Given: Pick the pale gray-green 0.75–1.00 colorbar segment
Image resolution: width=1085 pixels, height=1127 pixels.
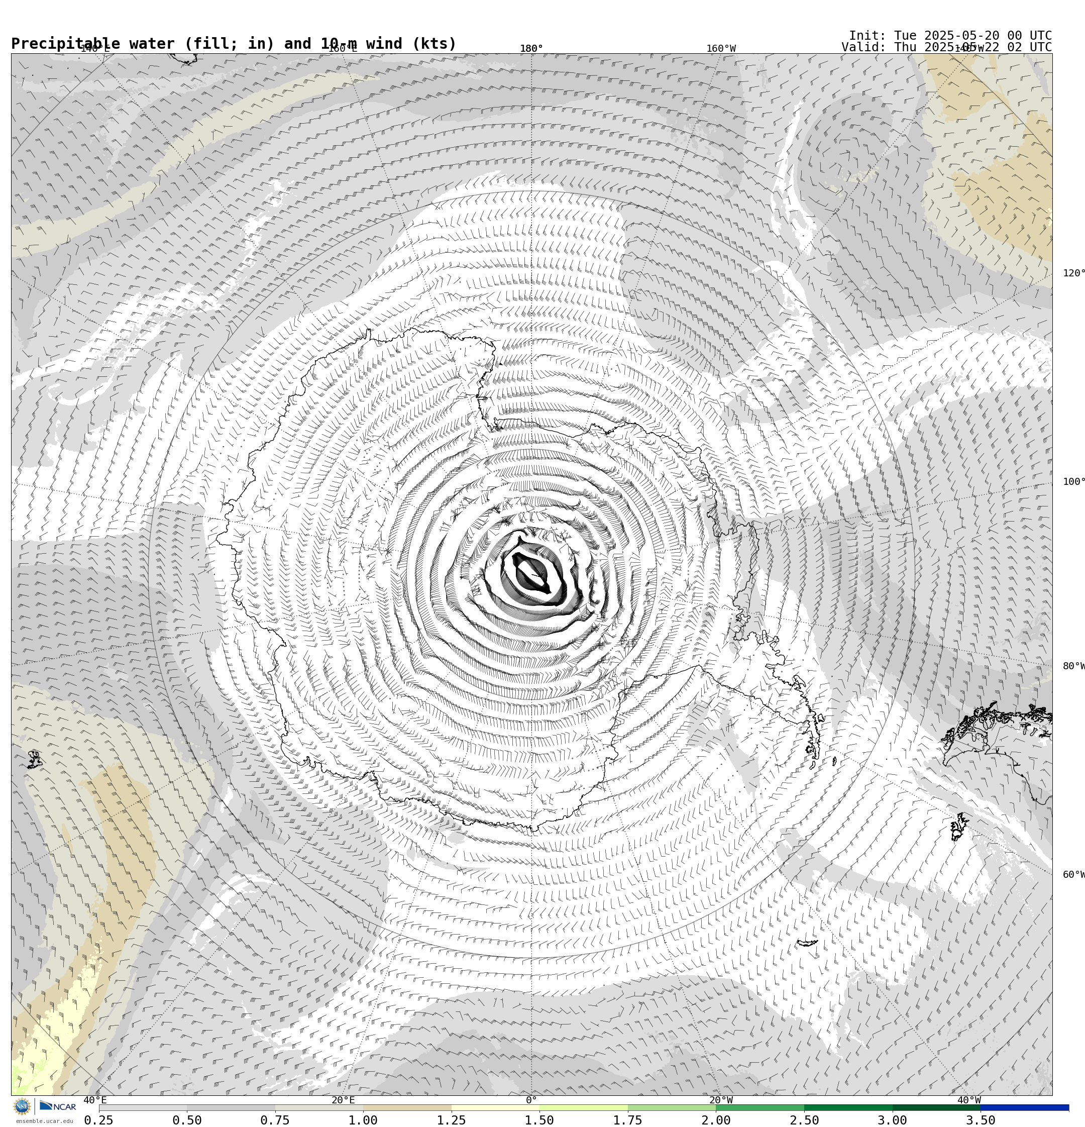Looking at the screenshot, I should [x=319, y=1107].
